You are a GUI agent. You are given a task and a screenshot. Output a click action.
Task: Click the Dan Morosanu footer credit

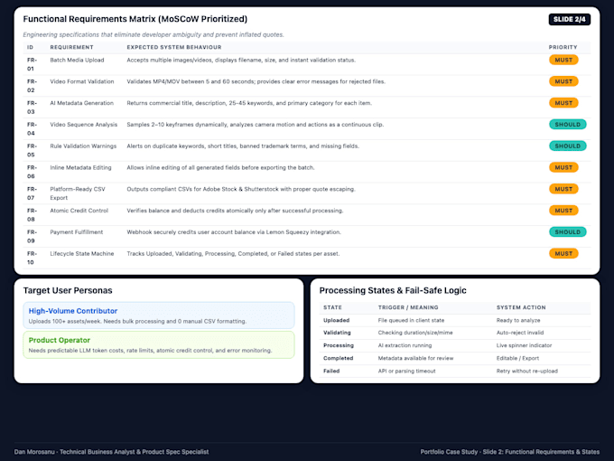[111, 452]
